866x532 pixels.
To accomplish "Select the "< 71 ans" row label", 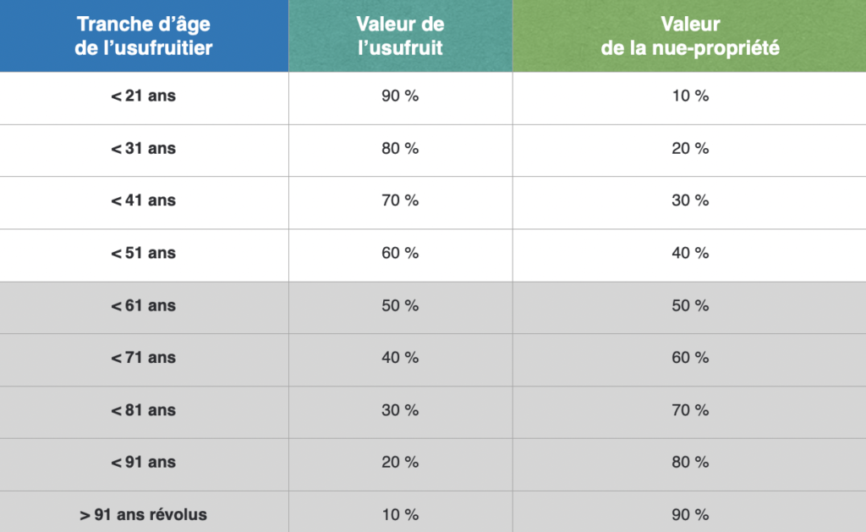I will click(144, 359).
